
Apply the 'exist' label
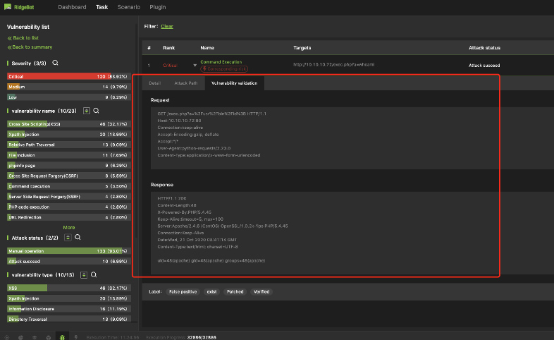[x=211, y=291]
